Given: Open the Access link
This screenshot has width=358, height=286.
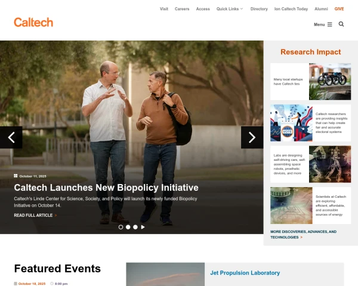Looking at the screenshot, I should coord(203,9).
